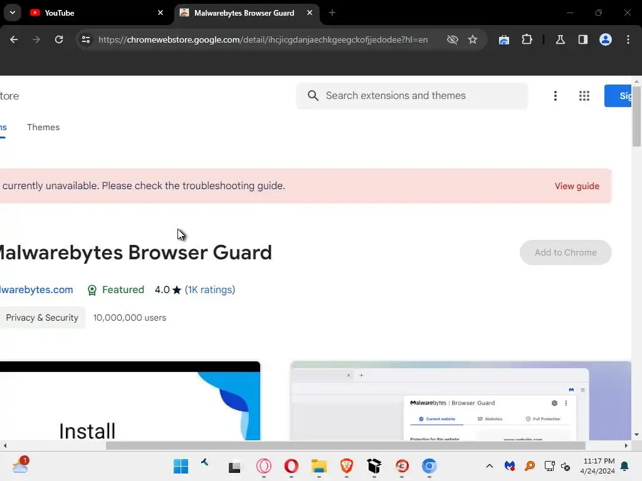Click the horizontal scroll left arrow

[x=5, y=445]
